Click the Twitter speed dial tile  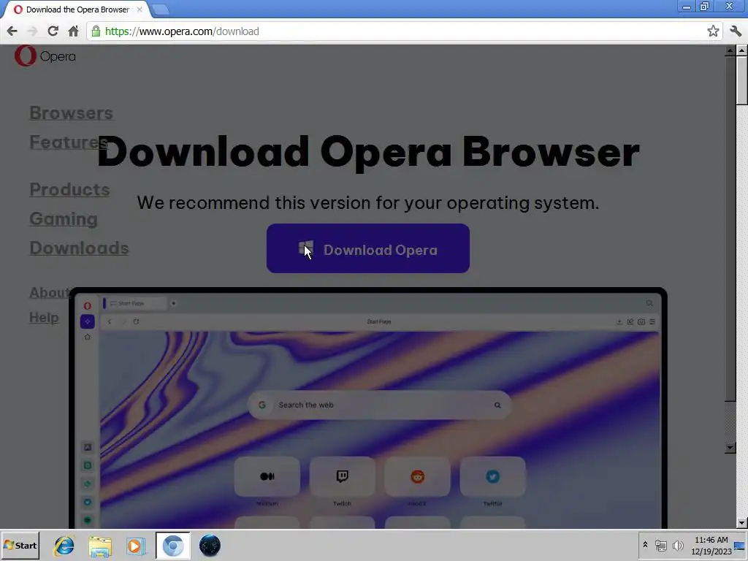click(492, 476)
